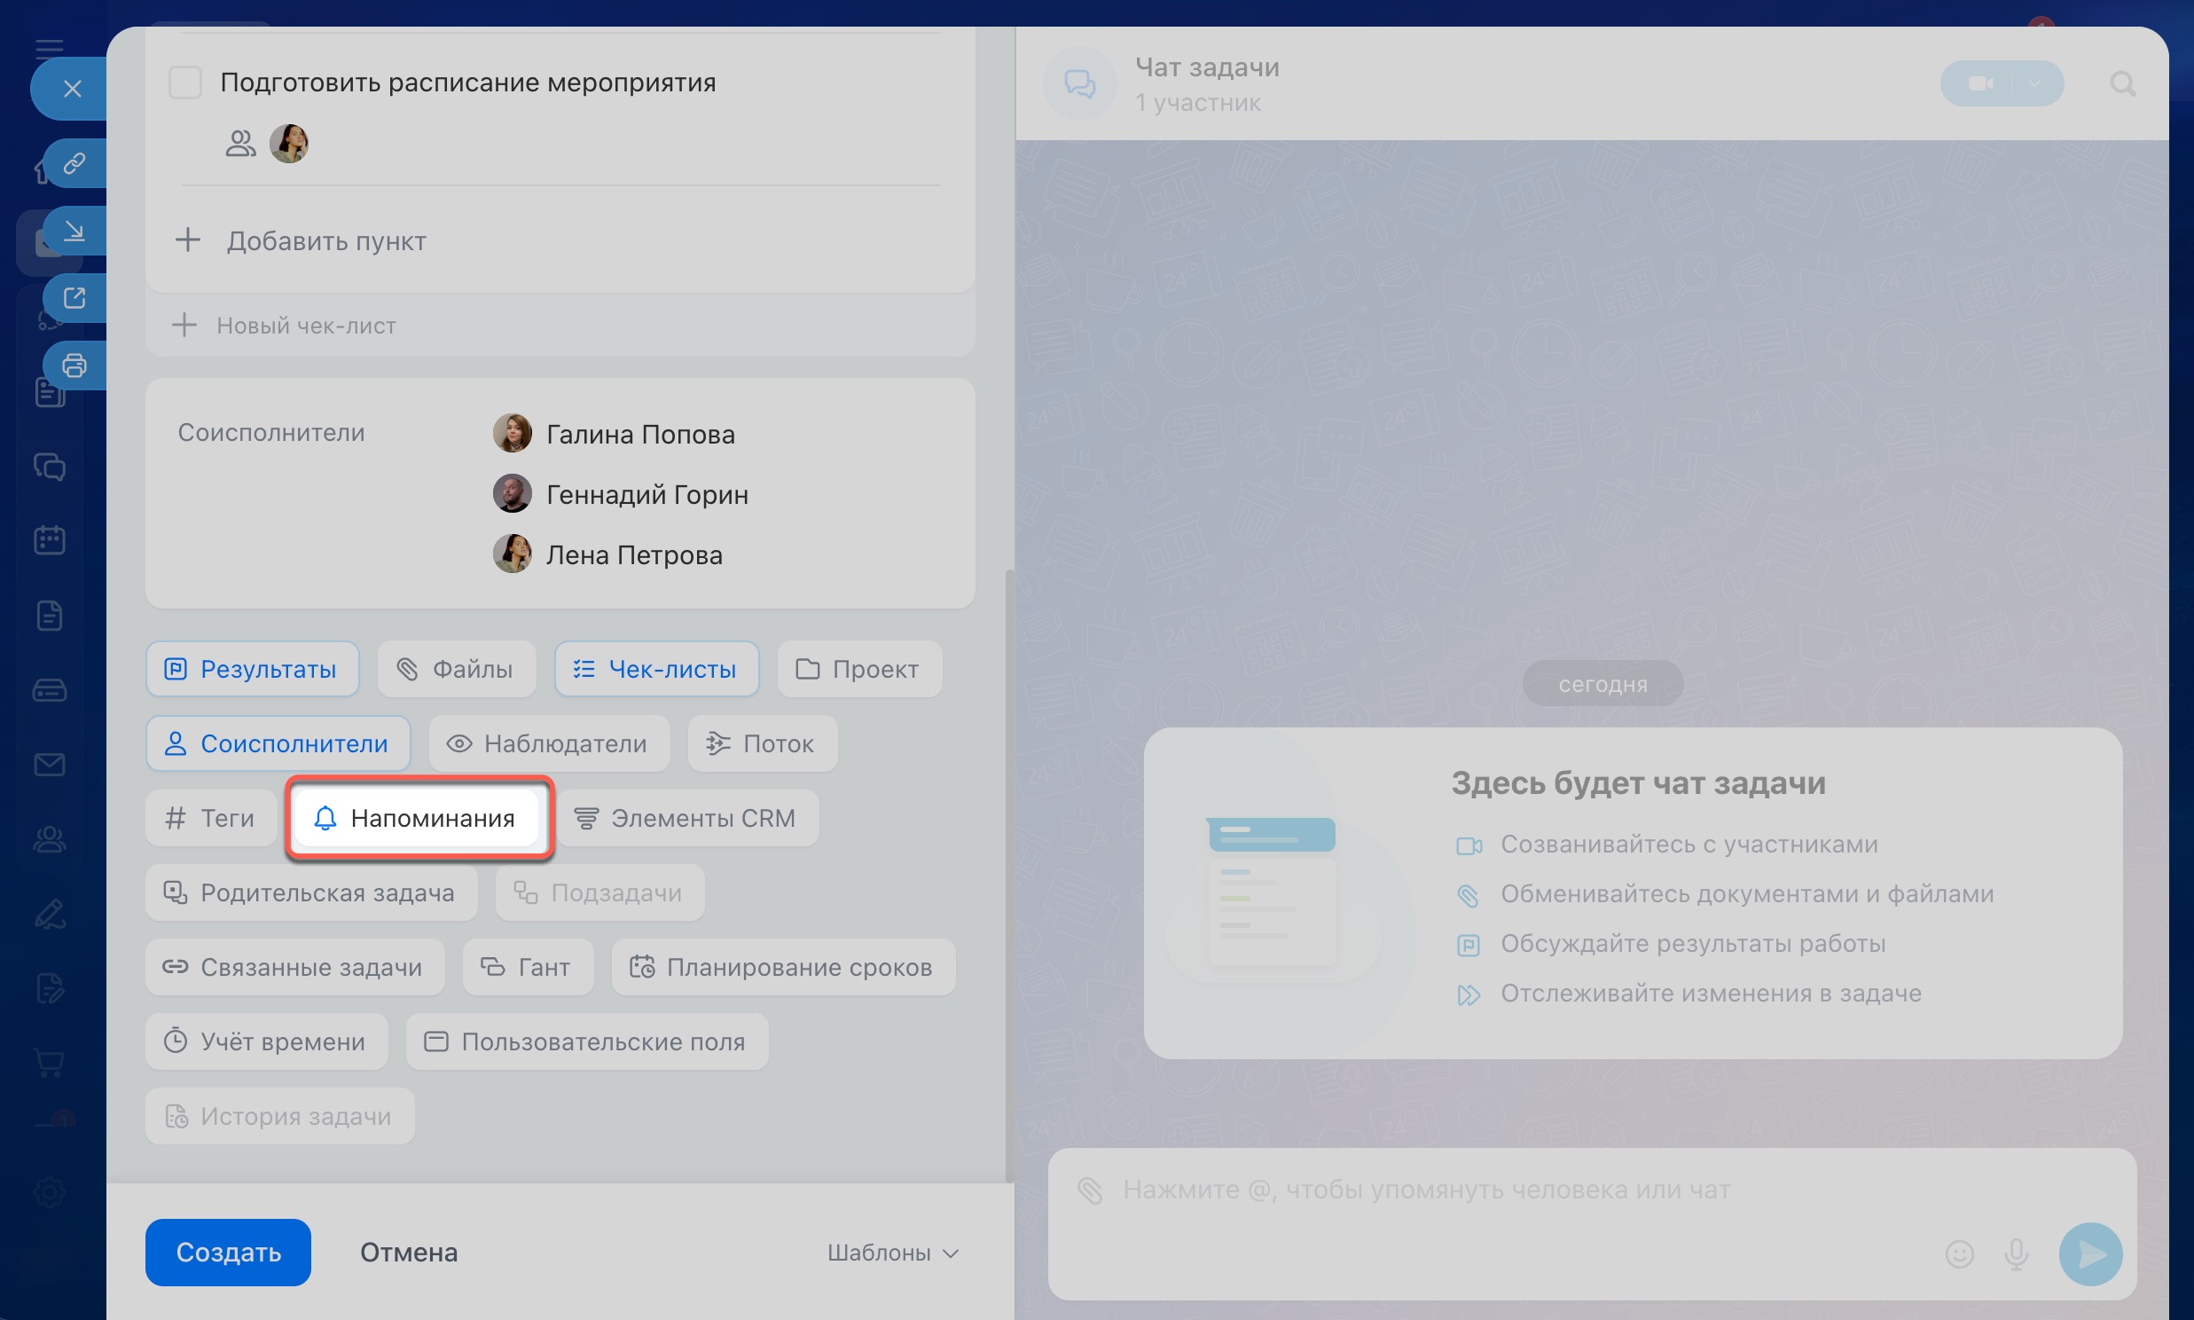Click the paperclip attach icon in chat input
Image resolution: width=2194 pixels, height=1320 pixels.
[x=1090, y=1190]
